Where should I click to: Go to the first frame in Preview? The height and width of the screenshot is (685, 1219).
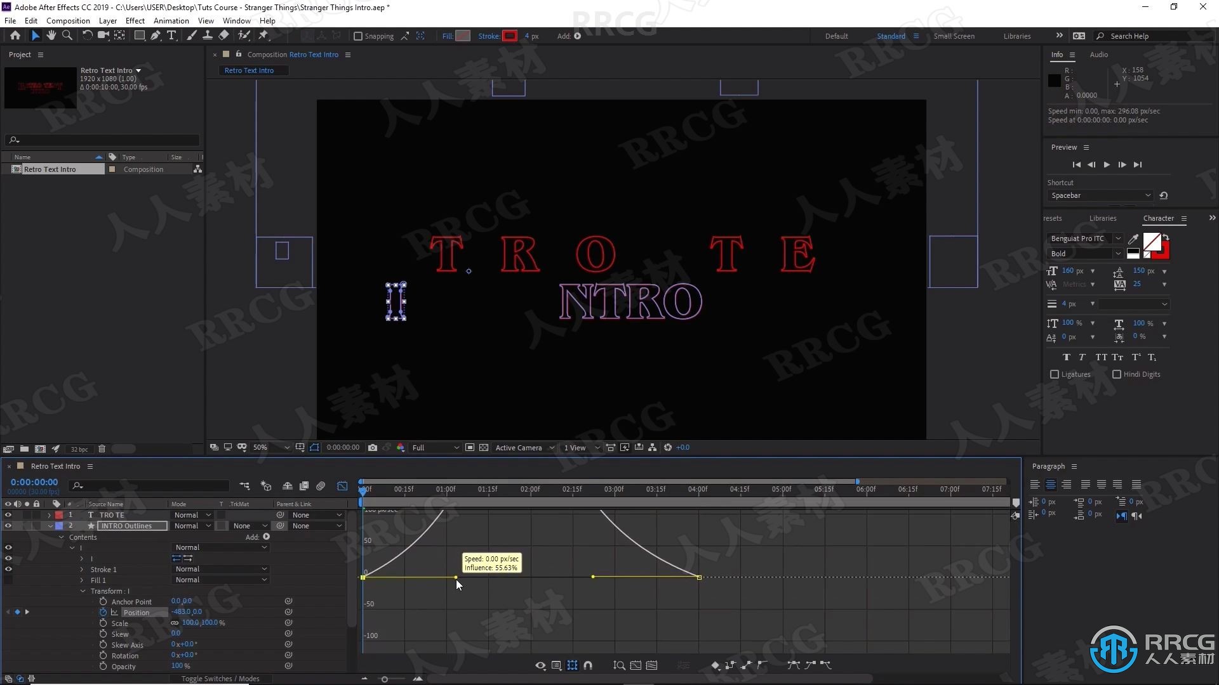coord(1076,165)
